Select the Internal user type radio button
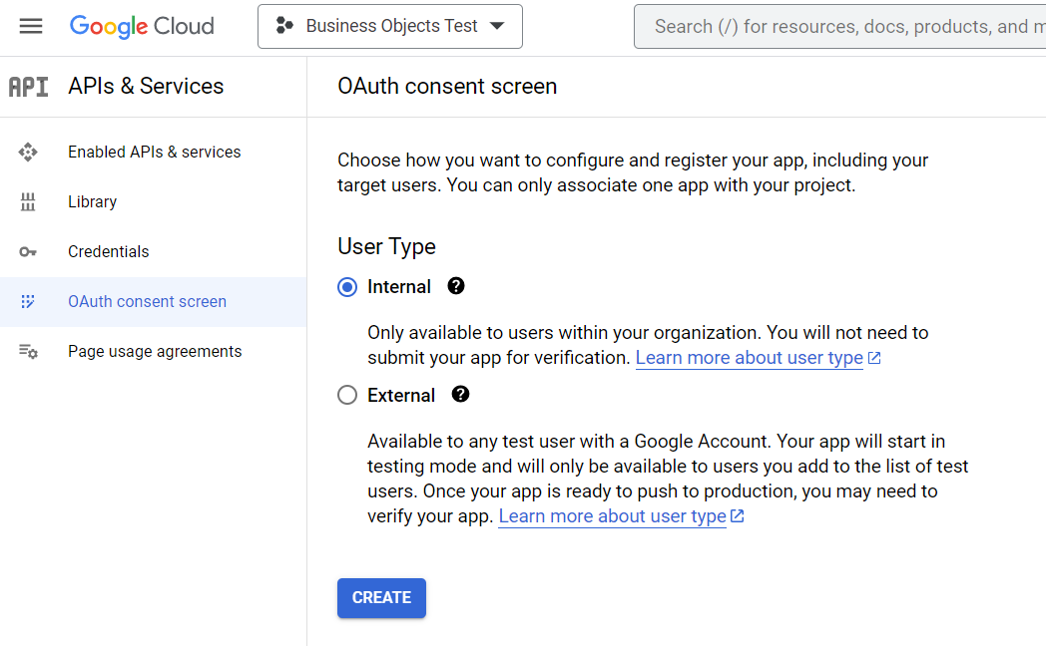This screenshot has height=646, width=1046. (347, 287)
